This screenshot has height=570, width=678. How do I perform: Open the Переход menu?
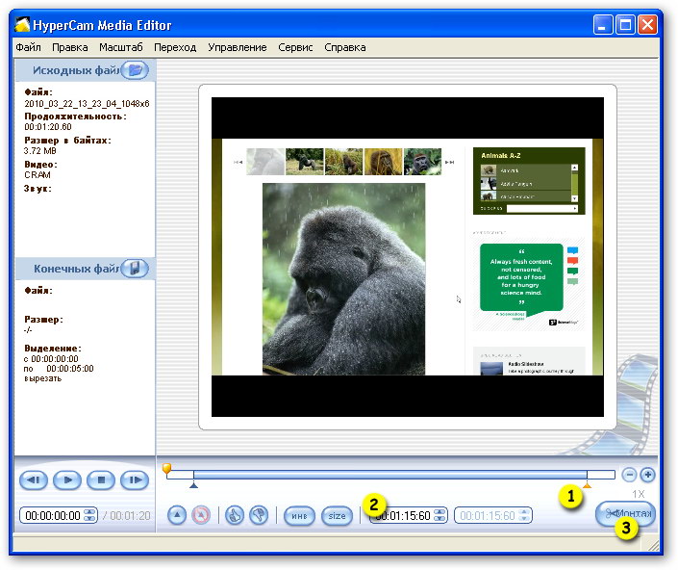[175, 47]
